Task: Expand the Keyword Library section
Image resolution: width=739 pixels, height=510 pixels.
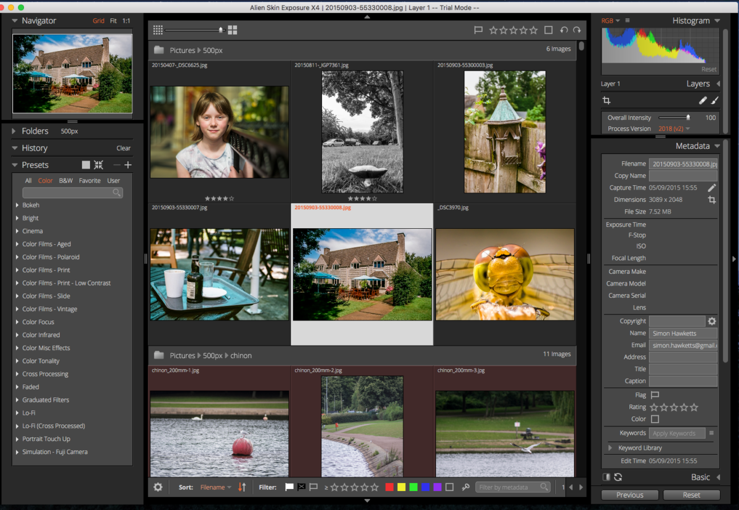Action: coord(610,448)
